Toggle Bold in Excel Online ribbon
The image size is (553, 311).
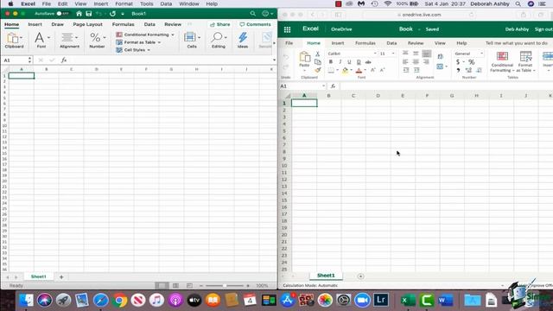pyautogui.click(x=331, y=61)
